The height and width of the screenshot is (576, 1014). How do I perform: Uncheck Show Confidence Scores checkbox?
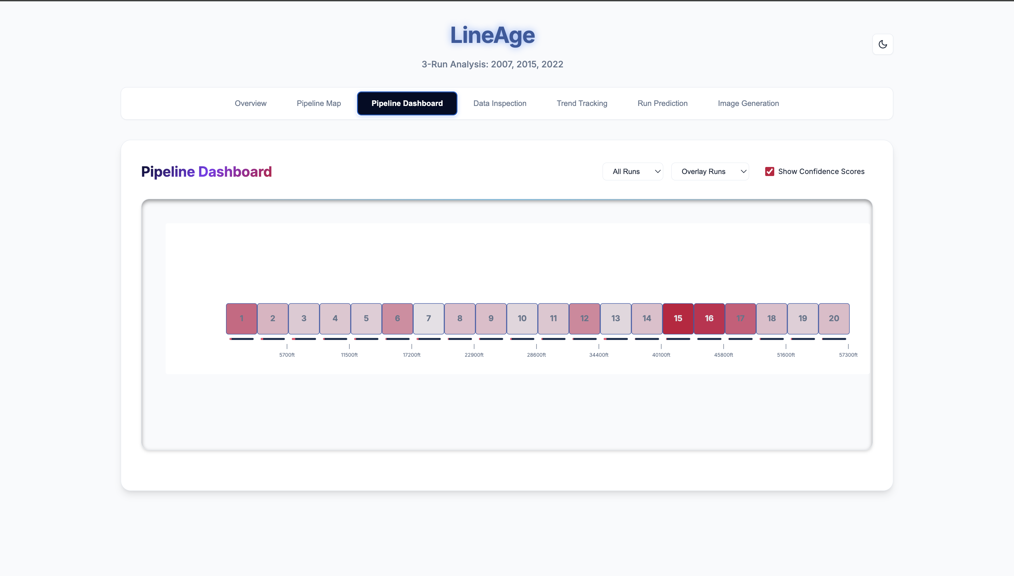[769, 171]
